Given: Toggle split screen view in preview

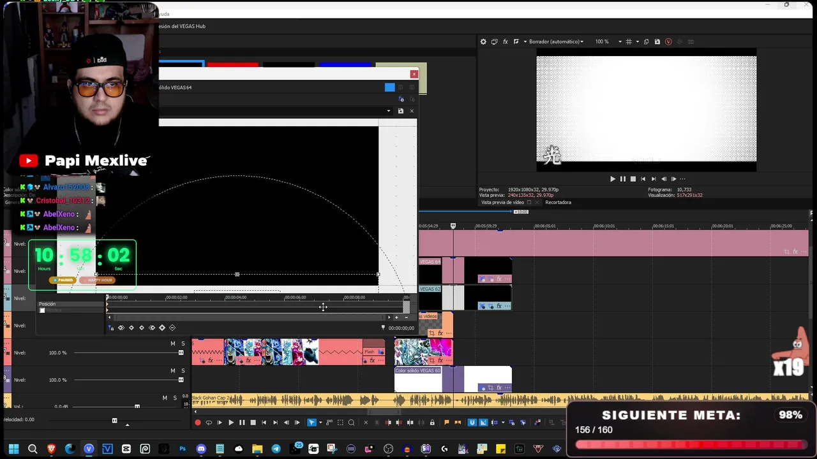Looking at the screenshot, I should (x=516, y=41).
